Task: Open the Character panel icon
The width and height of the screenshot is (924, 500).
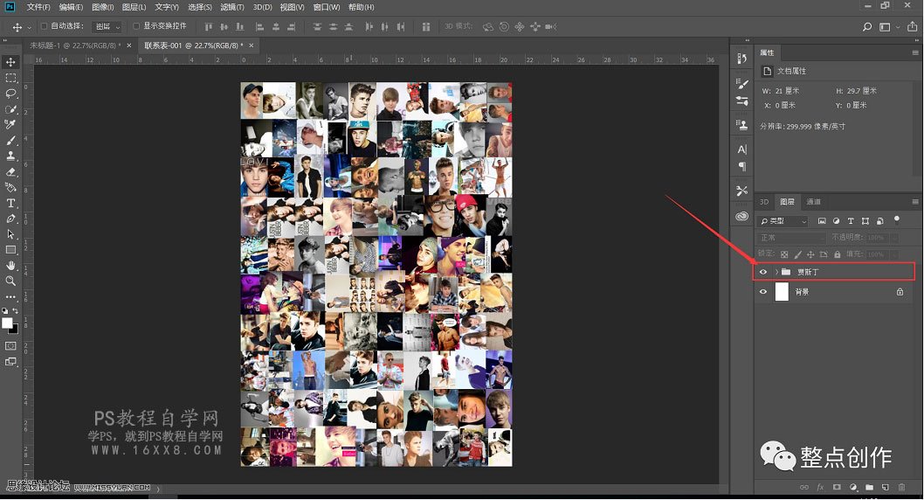Action: (x=742, y=149)
